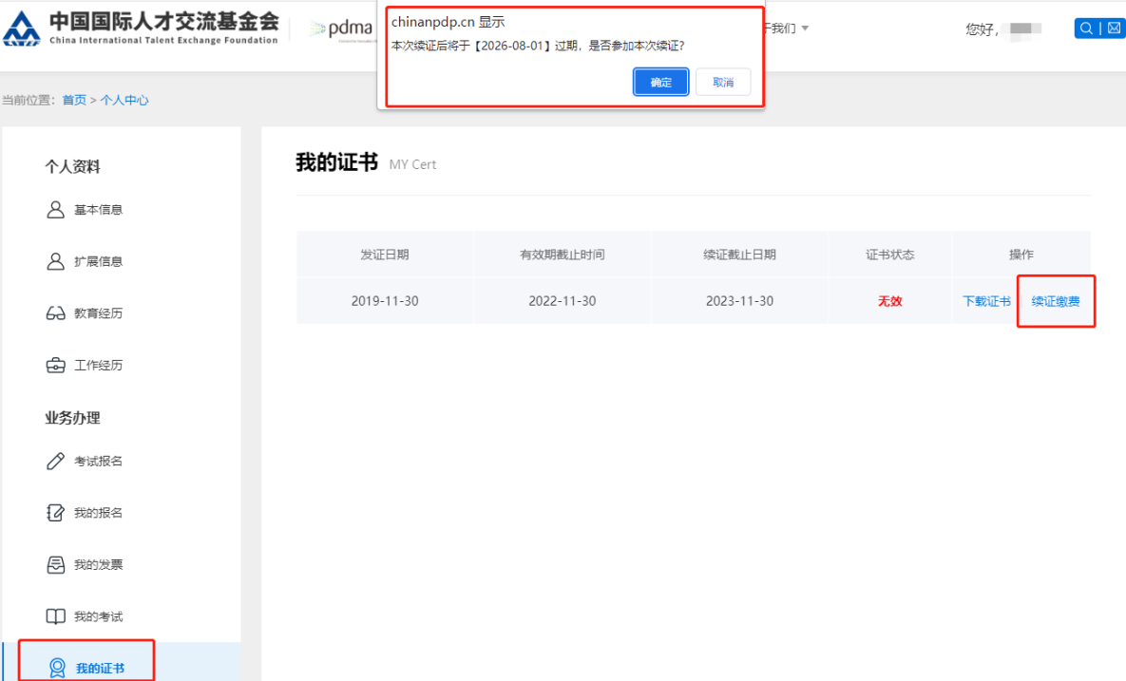Screen dimensions: 1126x681
Task: Click the pen icon beside 考试报名
Action: coord(57,461)
